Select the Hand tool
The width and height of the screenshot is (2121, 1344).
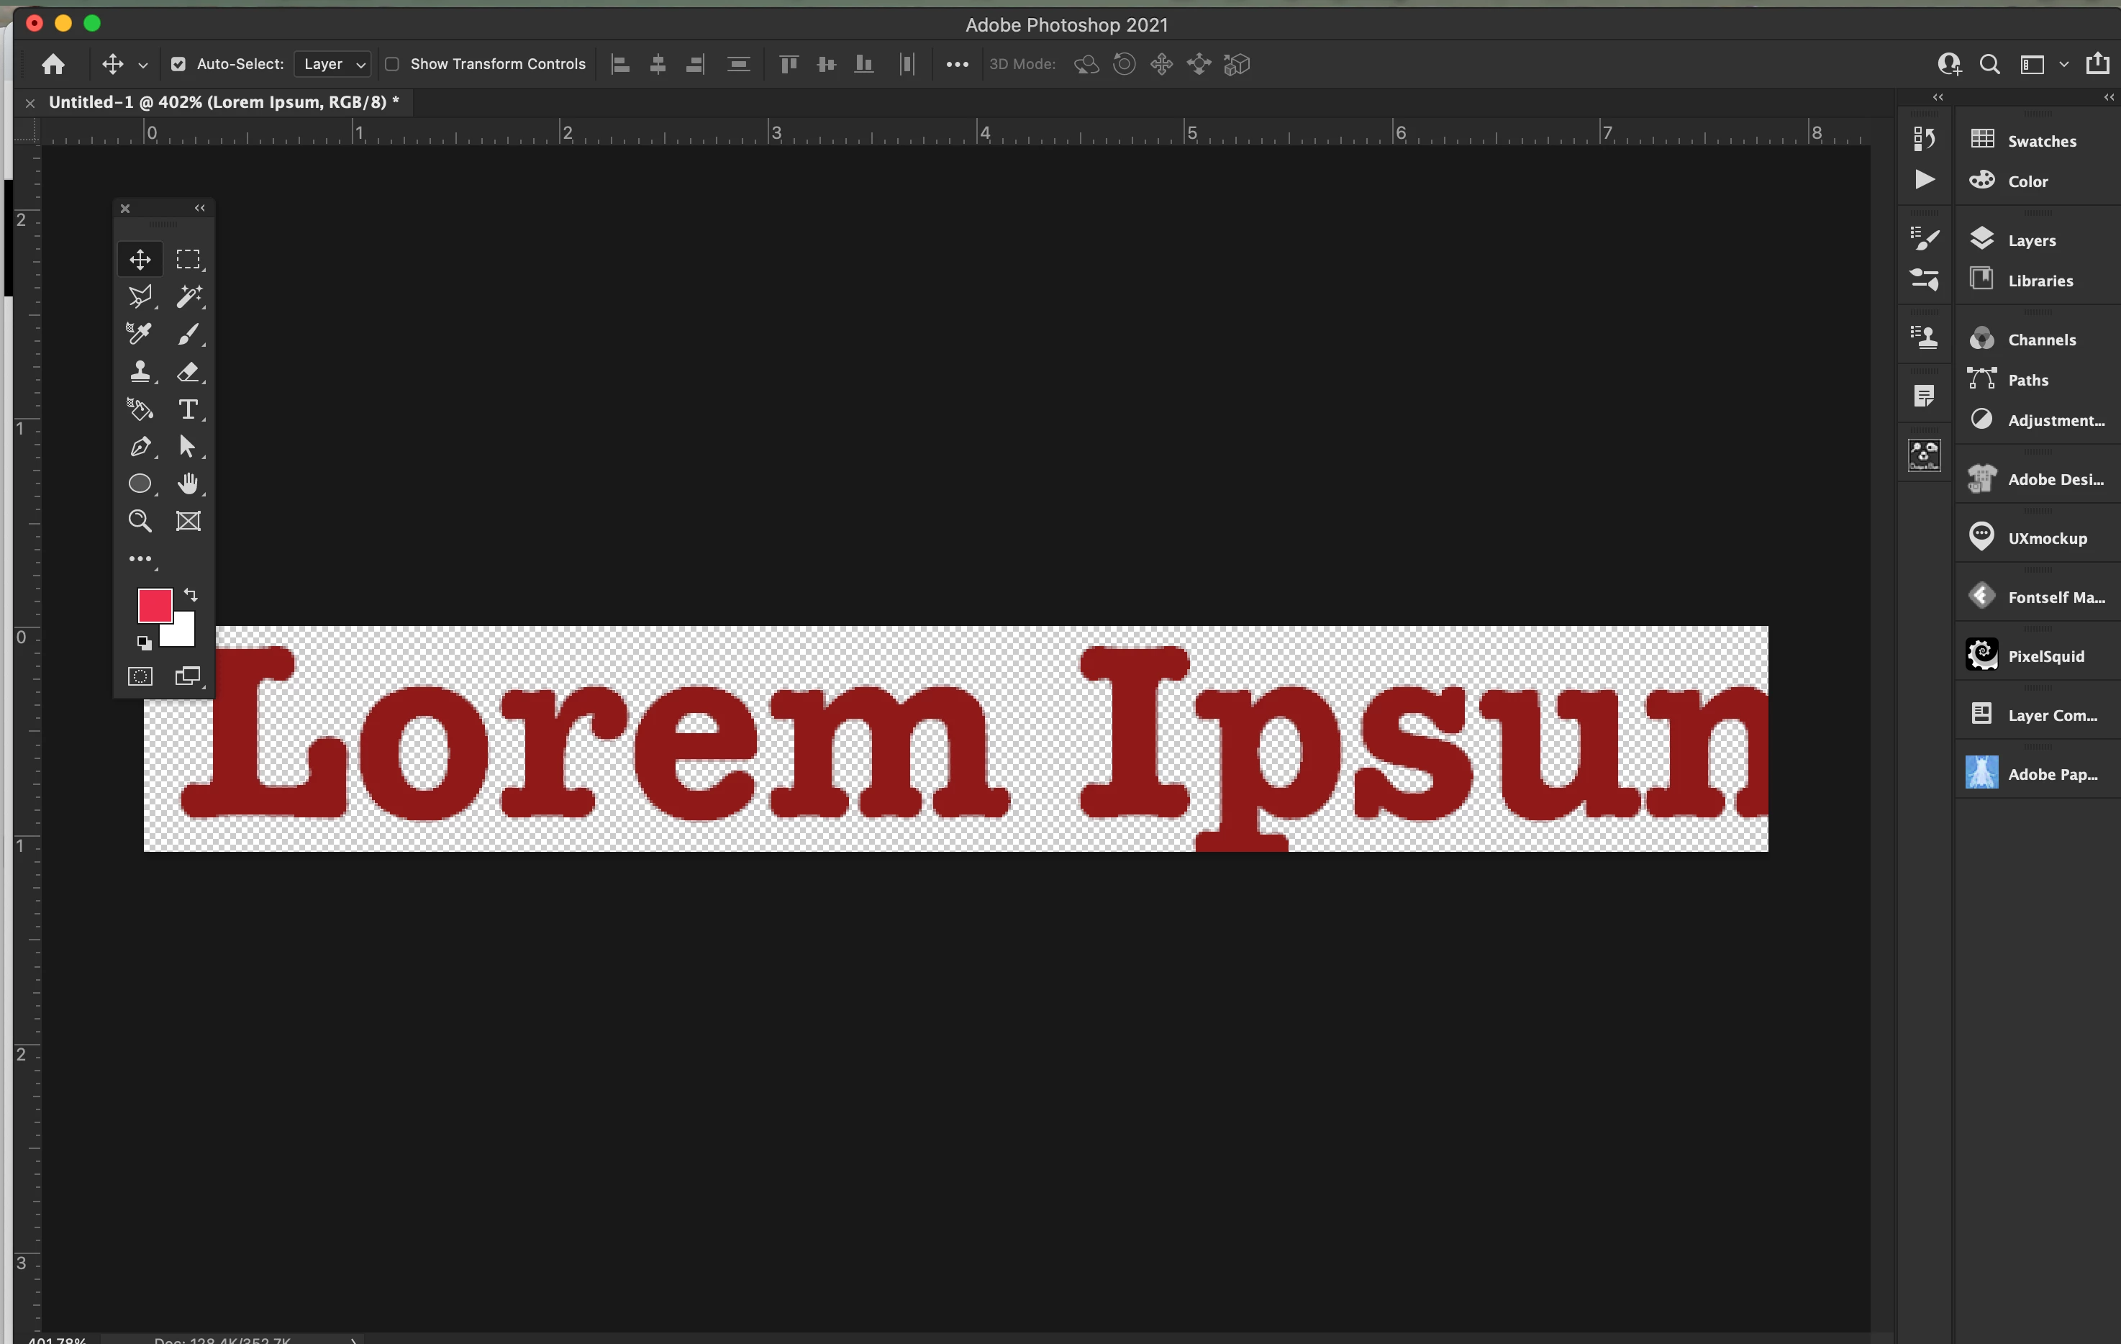(188, 483)
